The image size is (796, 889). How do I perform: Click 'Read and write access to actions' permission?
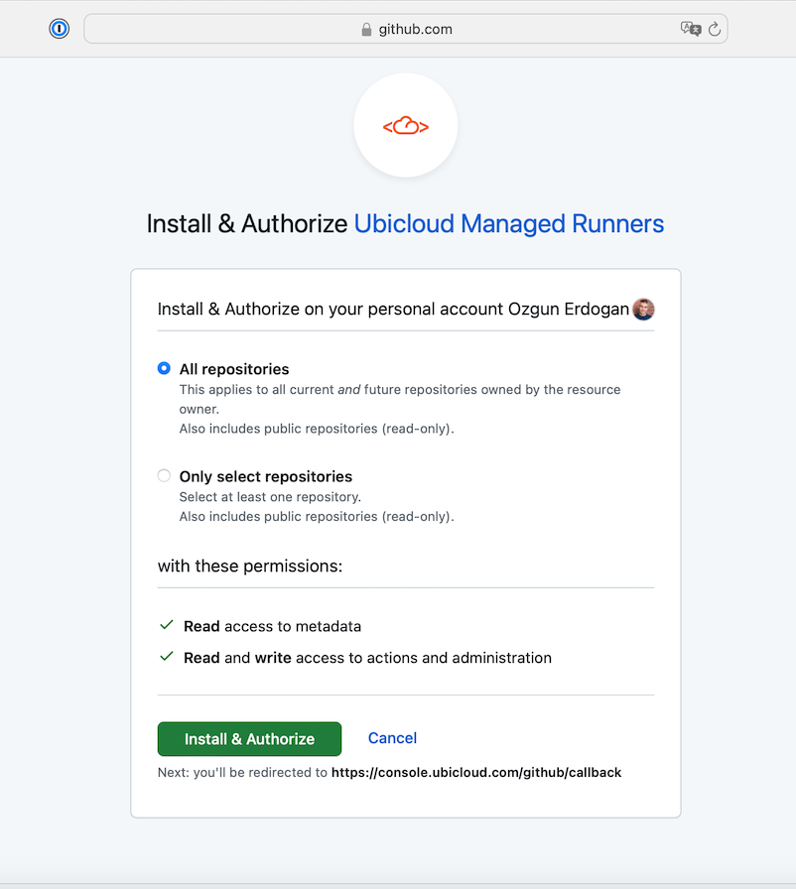click(367, 658)
